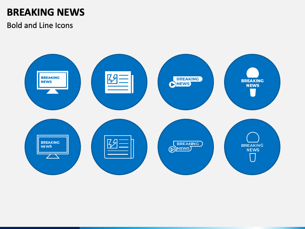Viewport: 305px width, 229px height.
Task: Select the line-style play banner icon
Action: pos(186,147)
